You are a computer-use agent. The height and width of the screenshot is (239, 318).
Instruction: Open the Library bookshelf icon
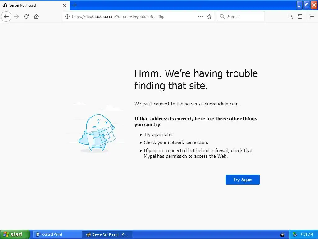(290, 16)
